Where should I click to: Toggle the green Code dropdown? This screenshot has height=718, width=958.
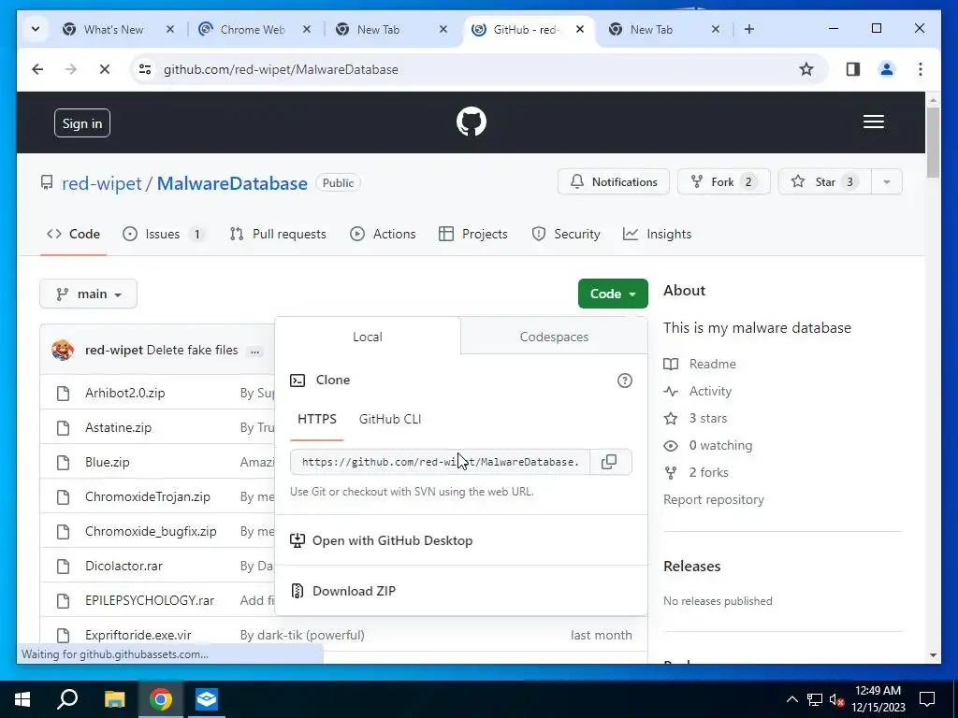pos(613,294)
